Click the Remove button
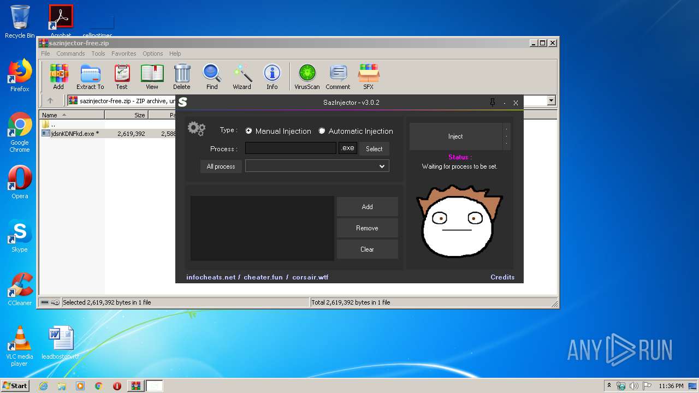Viewport: 699px width, 393px height. (x=367, y=228)
